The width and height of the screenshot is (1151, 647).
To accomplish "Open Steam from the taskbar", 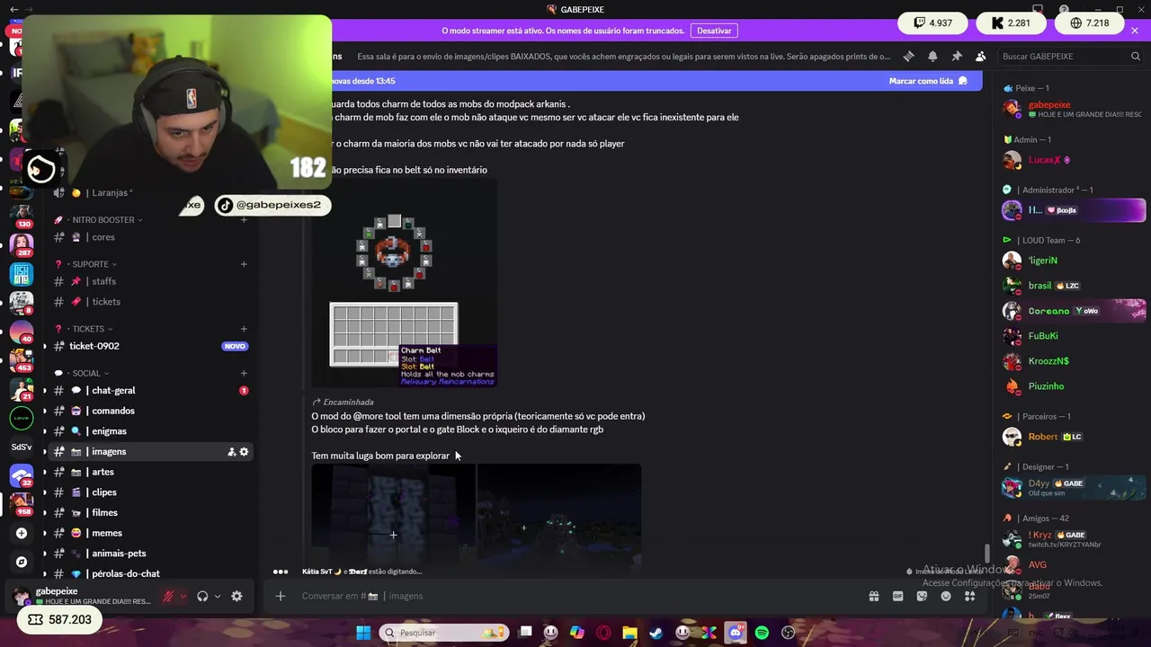I will (656, 633).
